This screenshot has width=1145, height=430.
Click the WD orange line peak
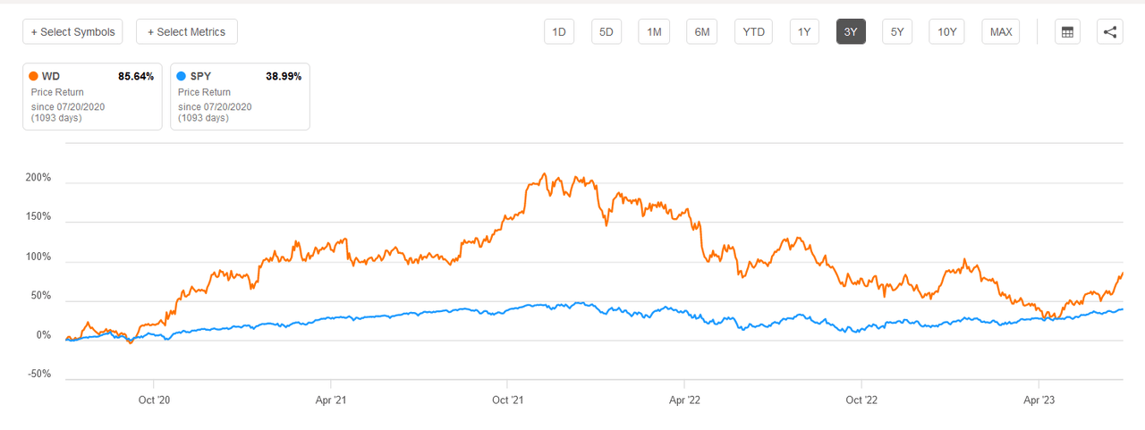pyautogui.click(x=544, y=174)
